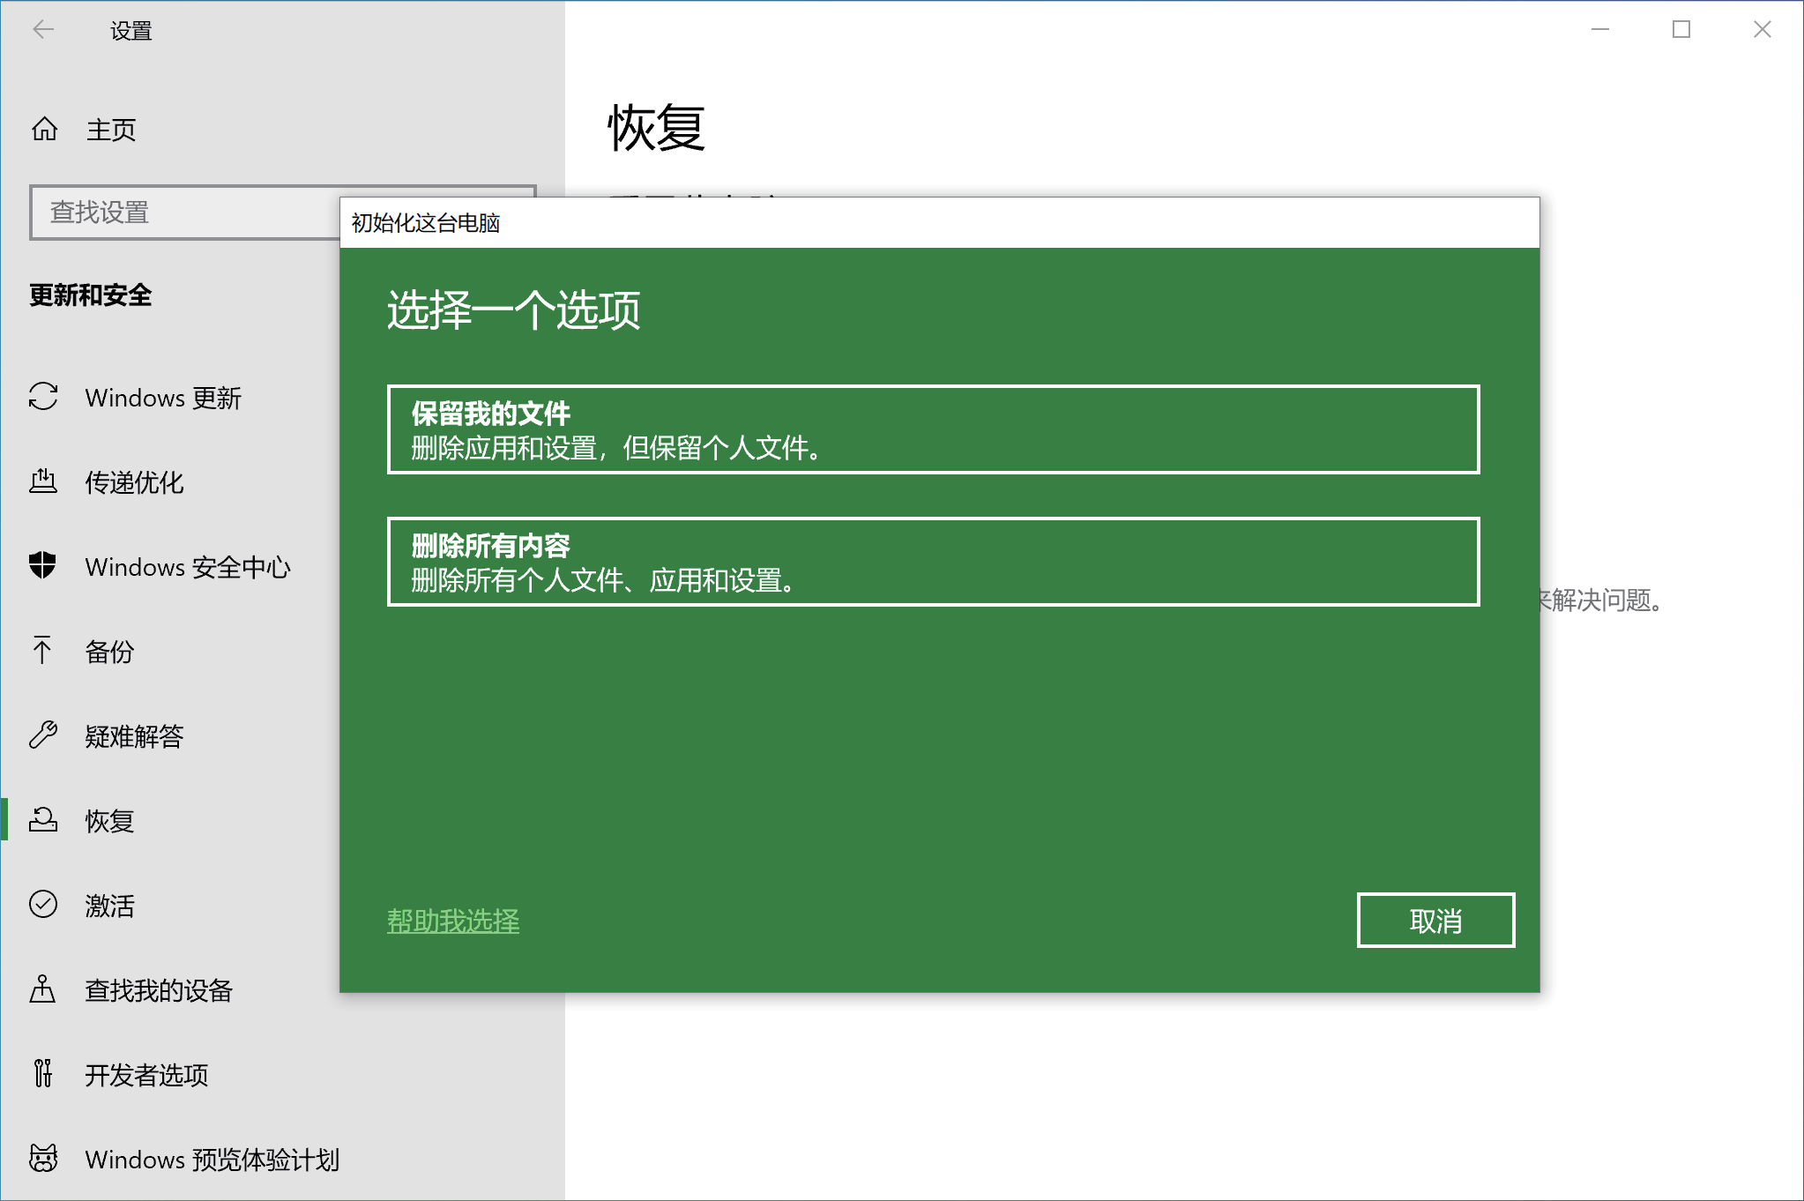Select the 删除所有内容 option

pyautogui.click(x=933, y=562)
